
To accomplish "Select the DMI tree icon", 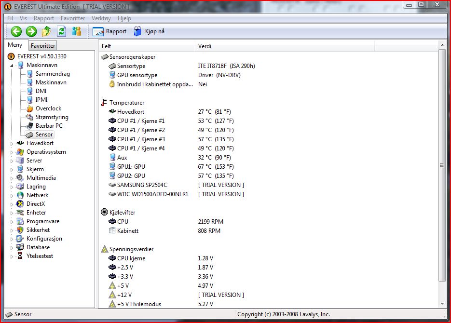I will [29, 91].
